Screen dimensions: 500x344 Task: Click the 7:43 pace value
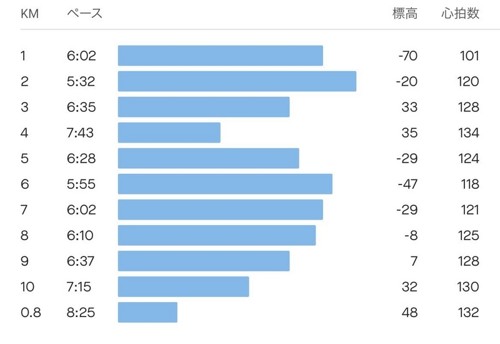click(x=81, y=133)
